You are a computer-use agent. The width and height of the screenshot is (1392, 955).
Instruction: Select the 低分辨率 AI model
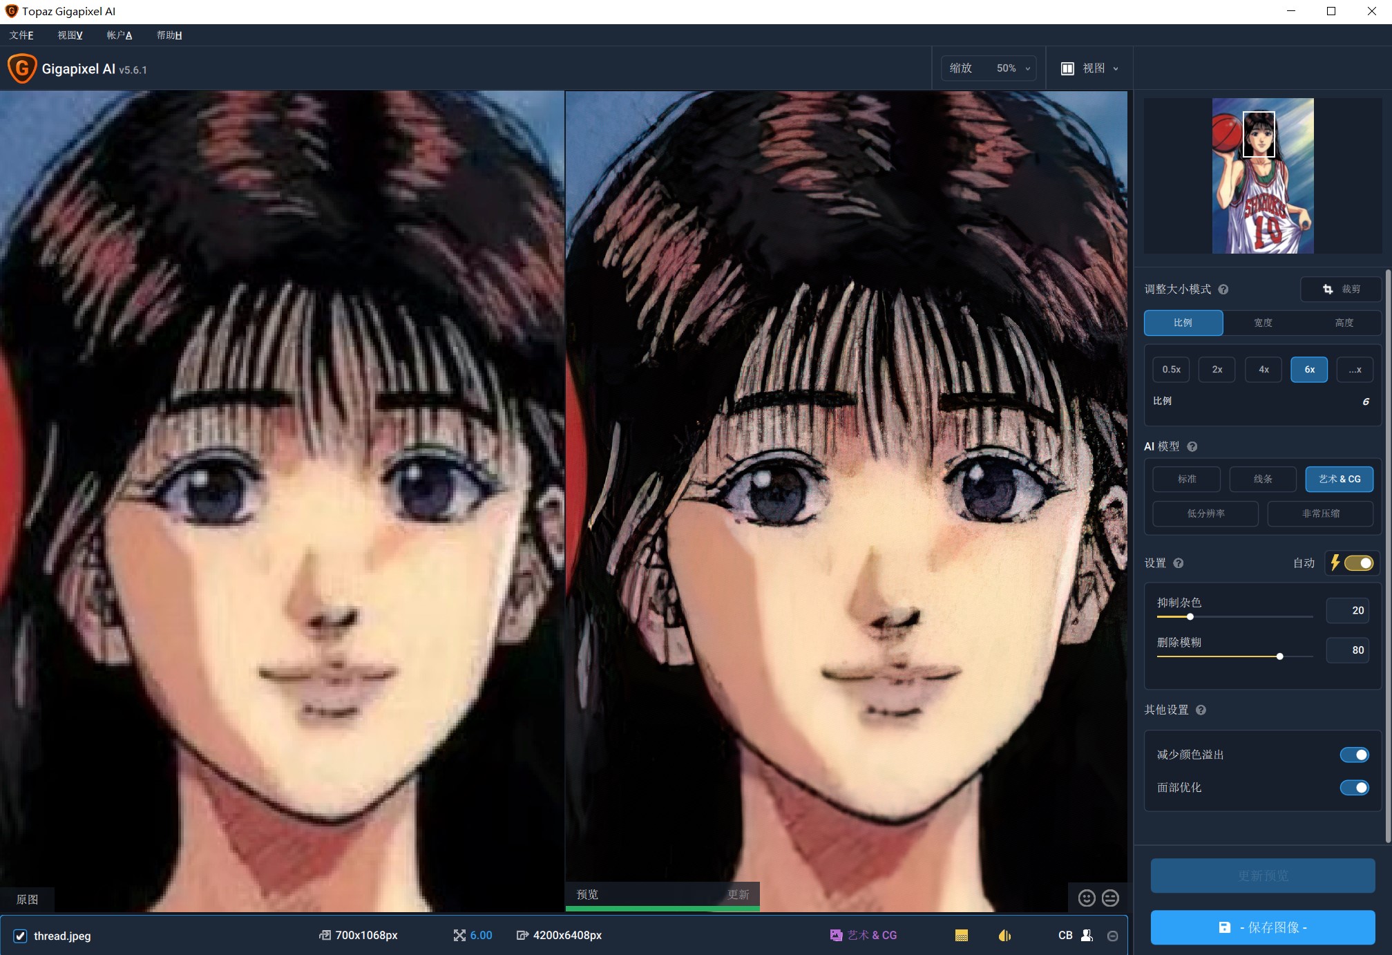point(1205,513)
